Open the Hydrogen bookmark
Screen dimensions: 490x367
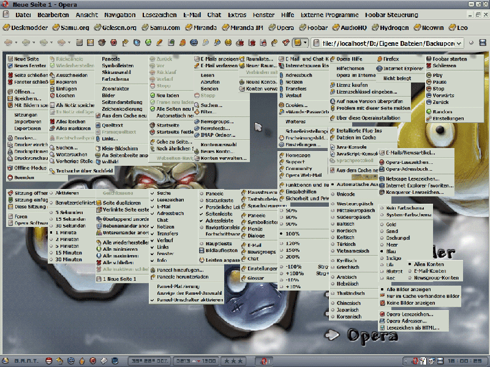[390, 28]
